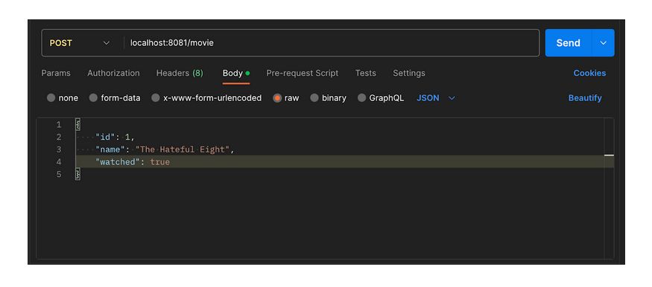Open the Headers (8) tab
The image size is (652, 287).
pos(180,73)
